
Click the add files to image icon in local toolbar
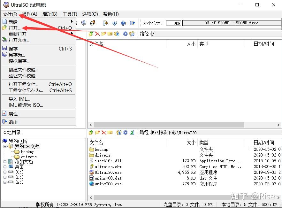119,133
